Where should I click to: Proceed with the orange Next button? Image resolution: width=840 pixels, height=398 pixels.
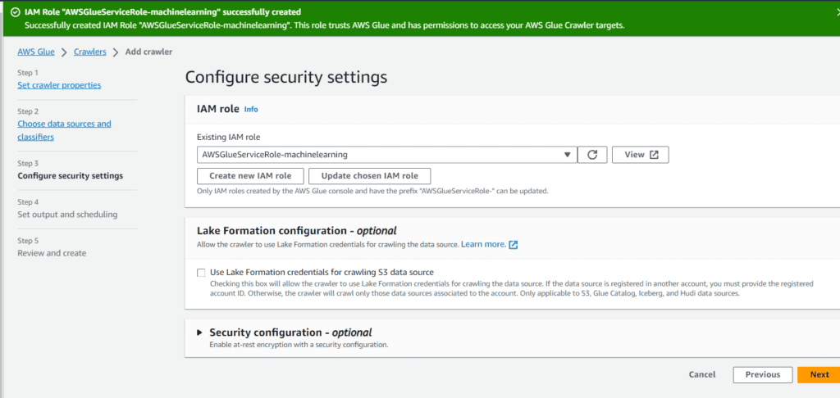coord(819,374)
